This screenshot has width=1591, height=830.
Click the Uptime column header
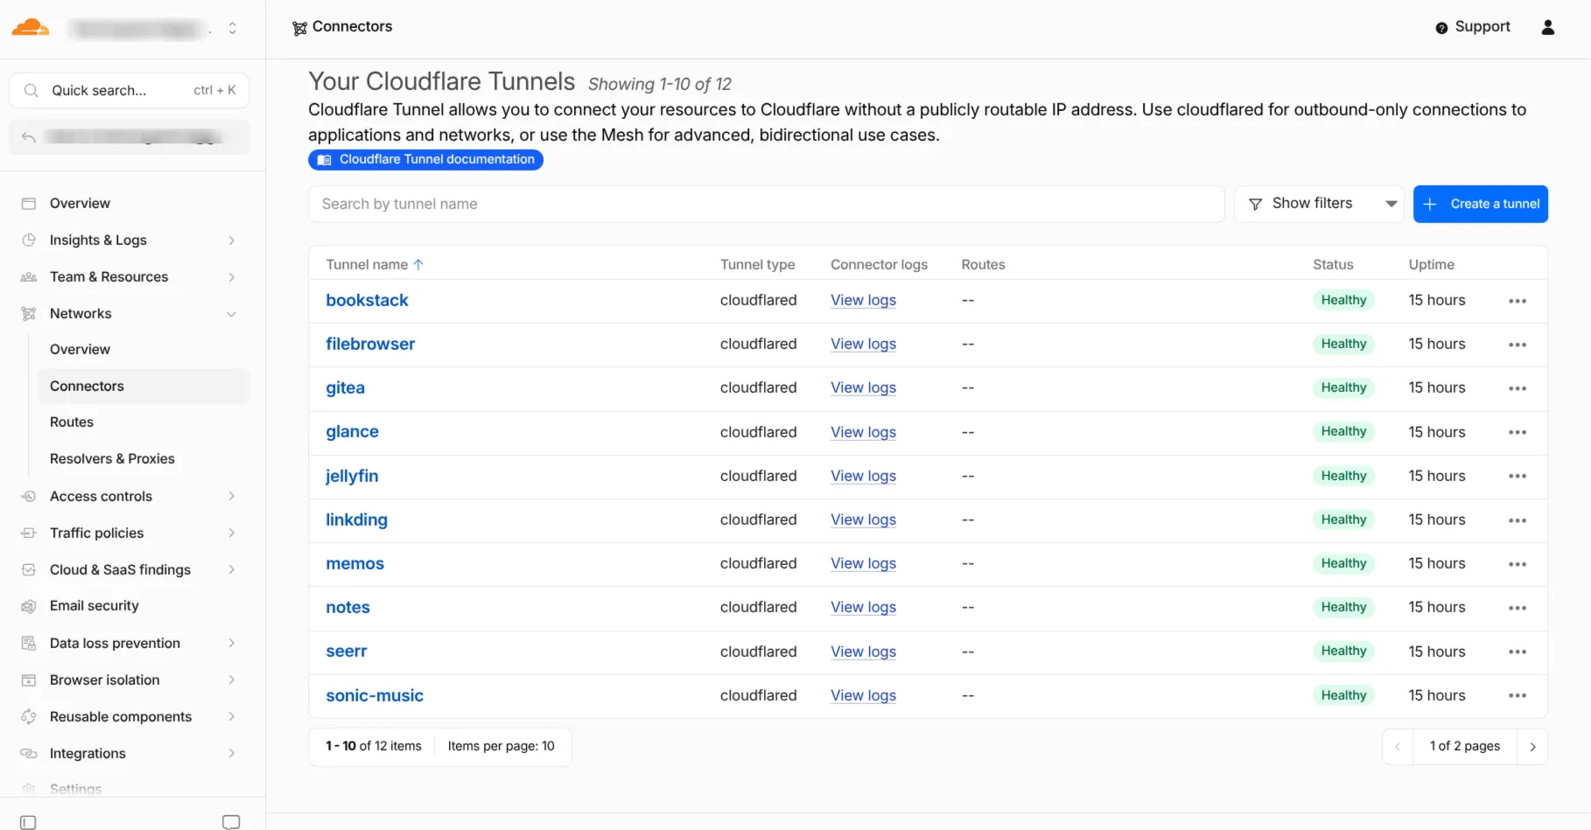point(1432,264)
